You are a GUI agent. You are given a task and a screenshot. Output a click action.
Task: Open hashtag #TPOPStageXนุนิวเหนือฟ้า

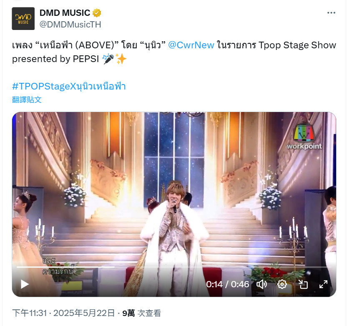69,86
